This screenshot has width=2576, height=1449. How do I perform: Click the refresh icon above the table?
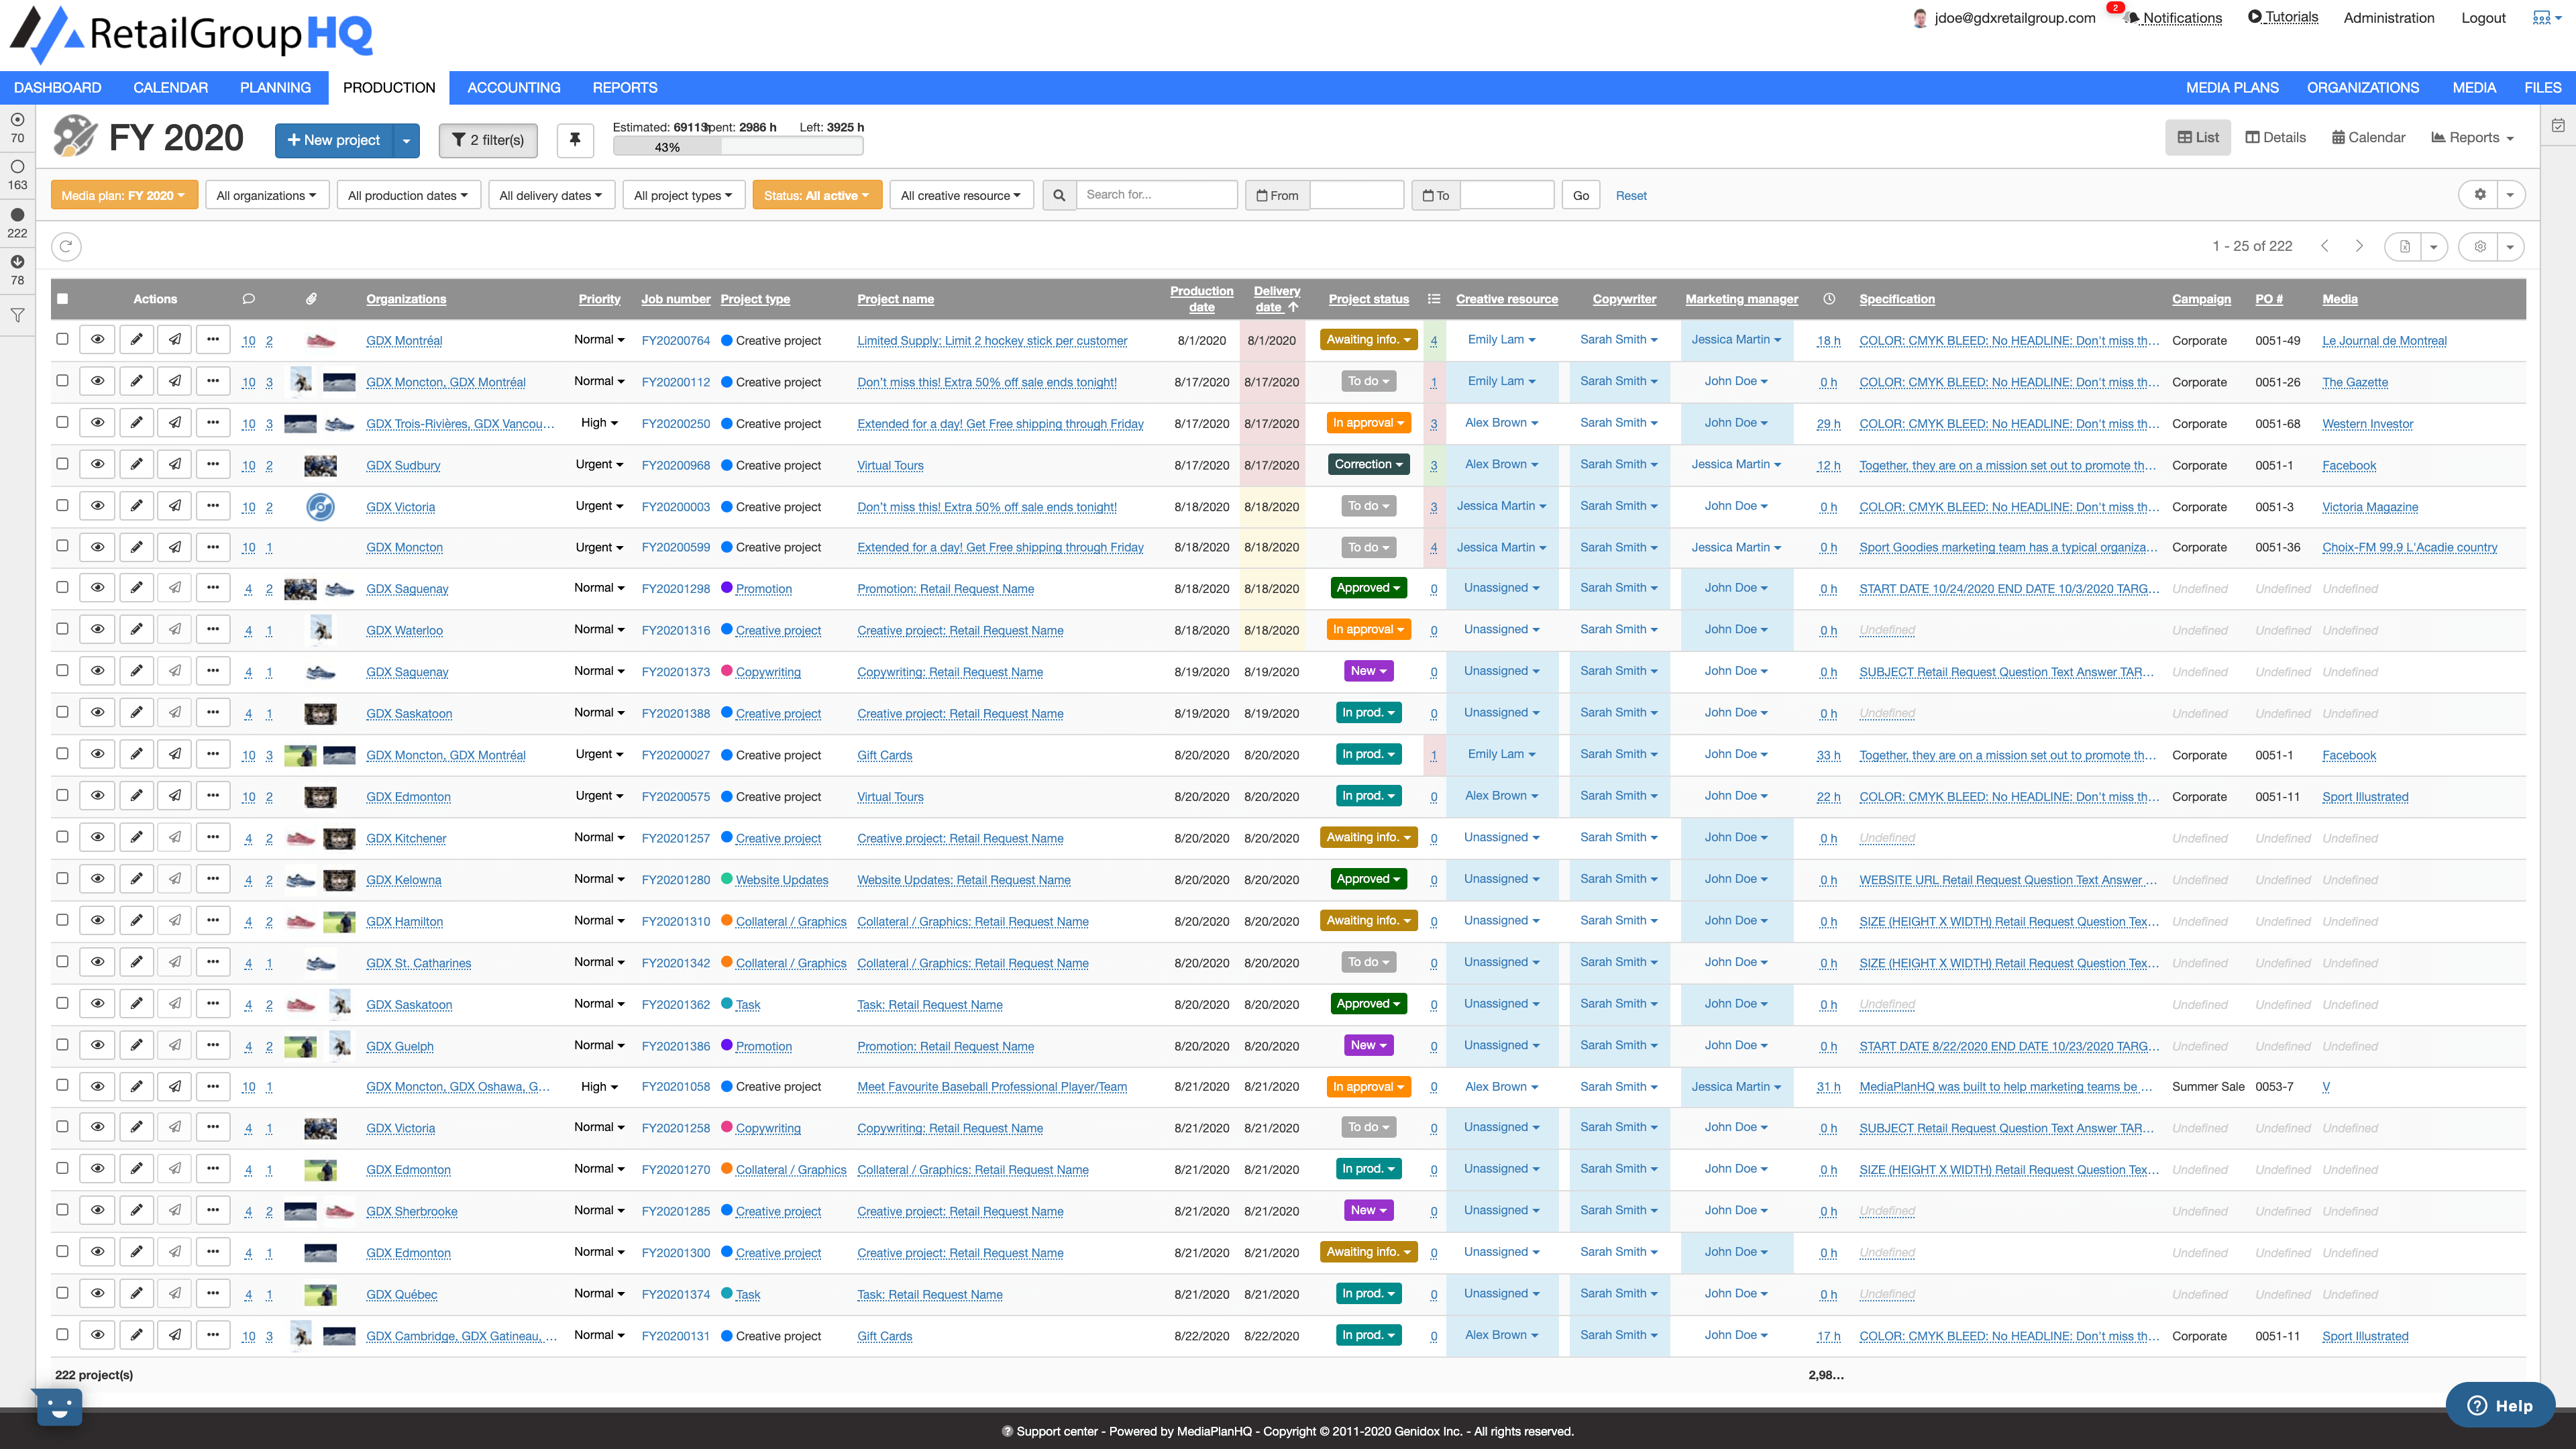(x=66, y=246)
